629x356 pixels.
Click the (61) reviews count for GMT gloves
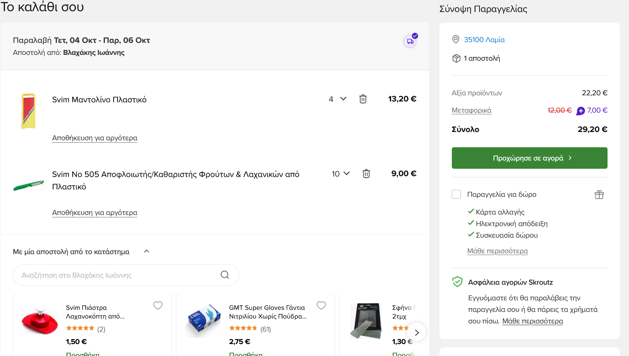tap(266, 329)
